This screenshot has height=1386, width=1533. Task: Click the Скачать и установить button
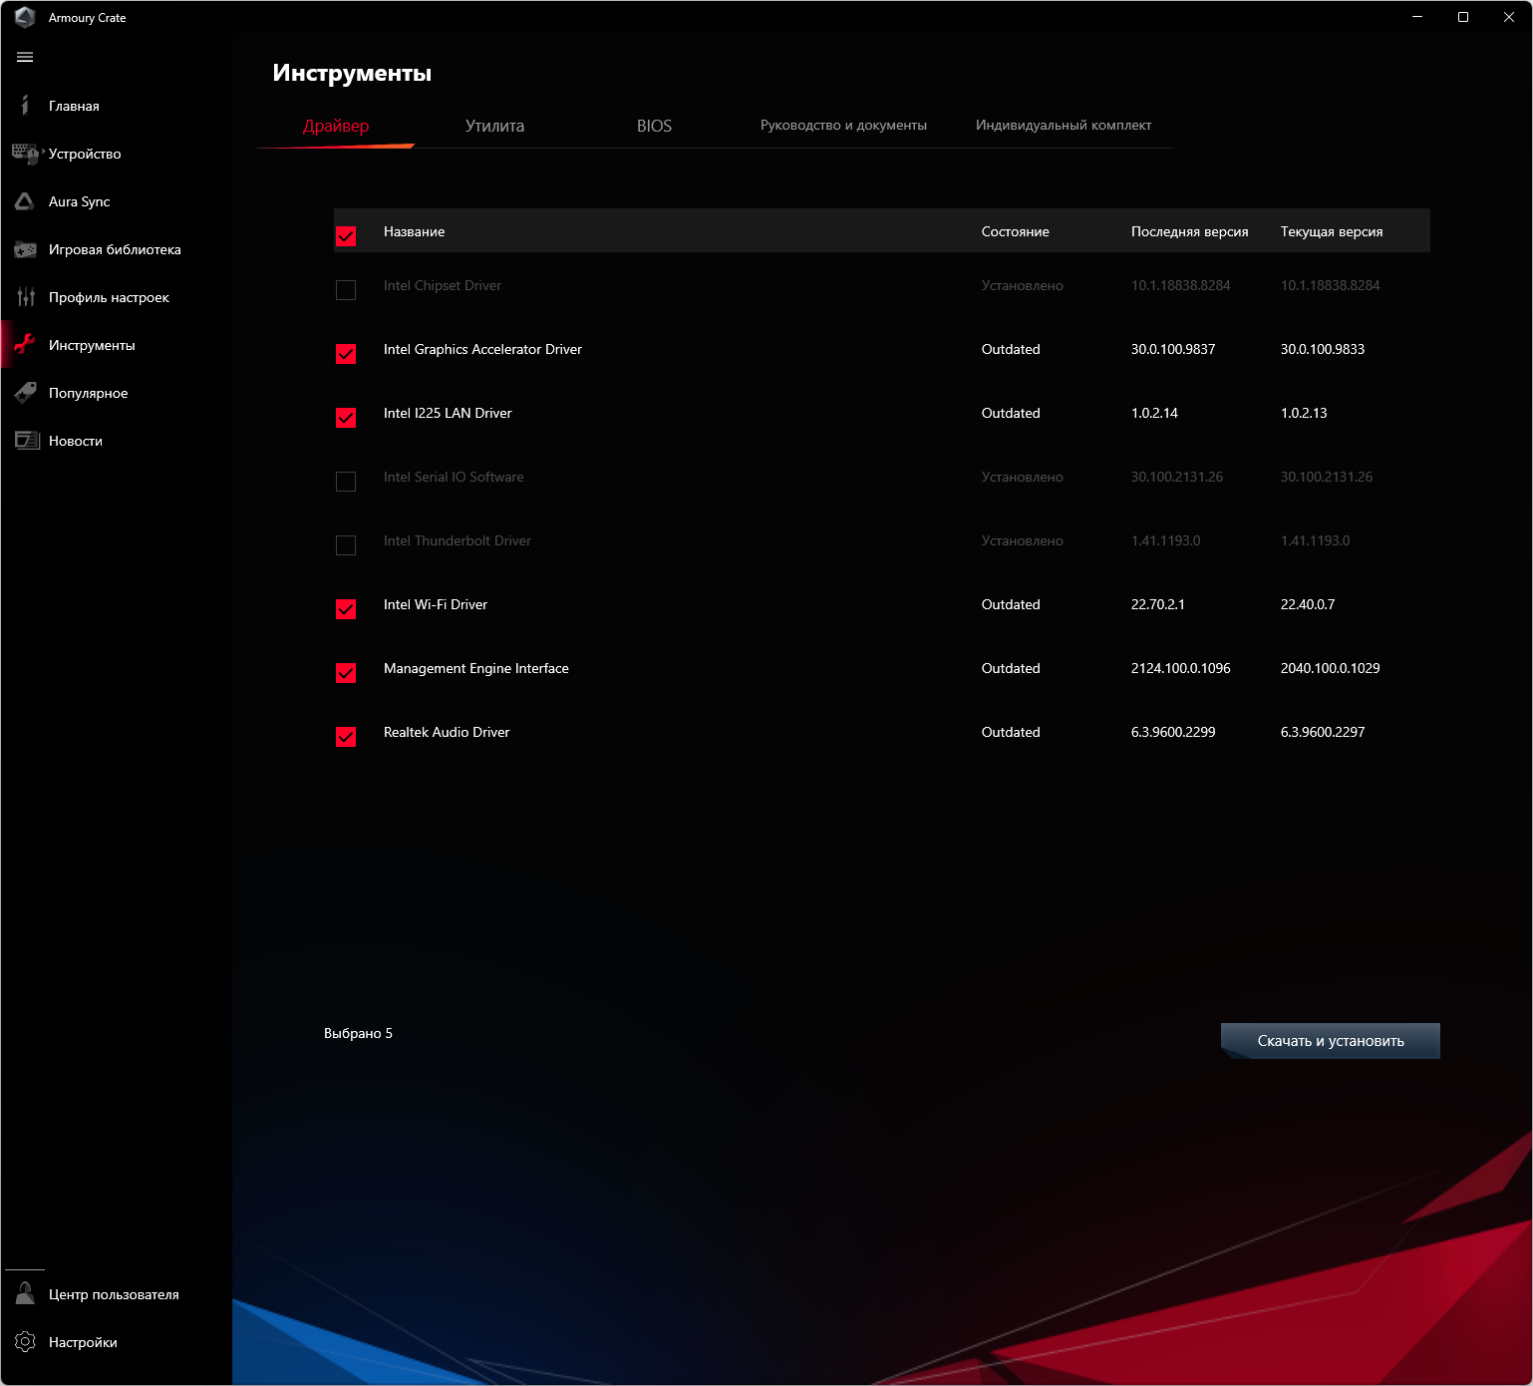point(1331,1041)
